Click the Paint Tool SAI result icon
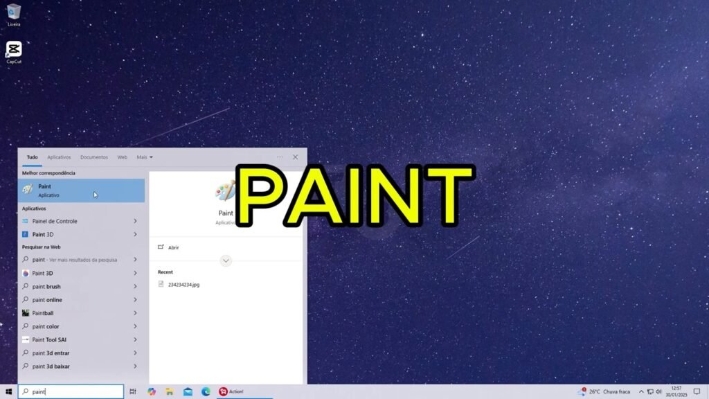 [x=26, y=339]
